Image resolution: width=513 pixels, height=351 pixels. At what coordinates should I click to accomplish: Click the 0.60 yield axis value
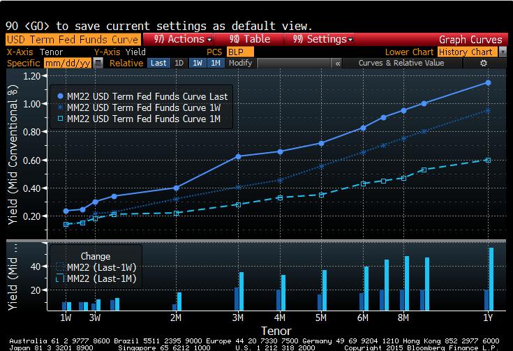31,160
